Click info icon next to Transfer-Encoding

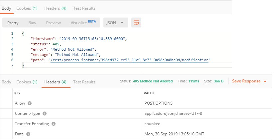(x=54, y=124)
